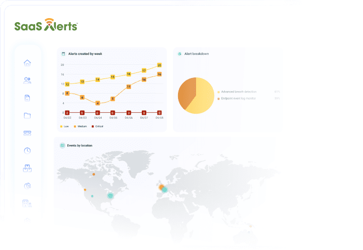Click the Low data point labeled 15

(113, 77)
